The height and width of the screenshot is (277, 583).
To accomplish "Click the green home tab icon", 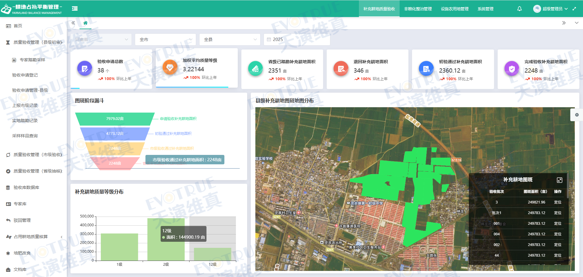I will [x=85, y=23].
